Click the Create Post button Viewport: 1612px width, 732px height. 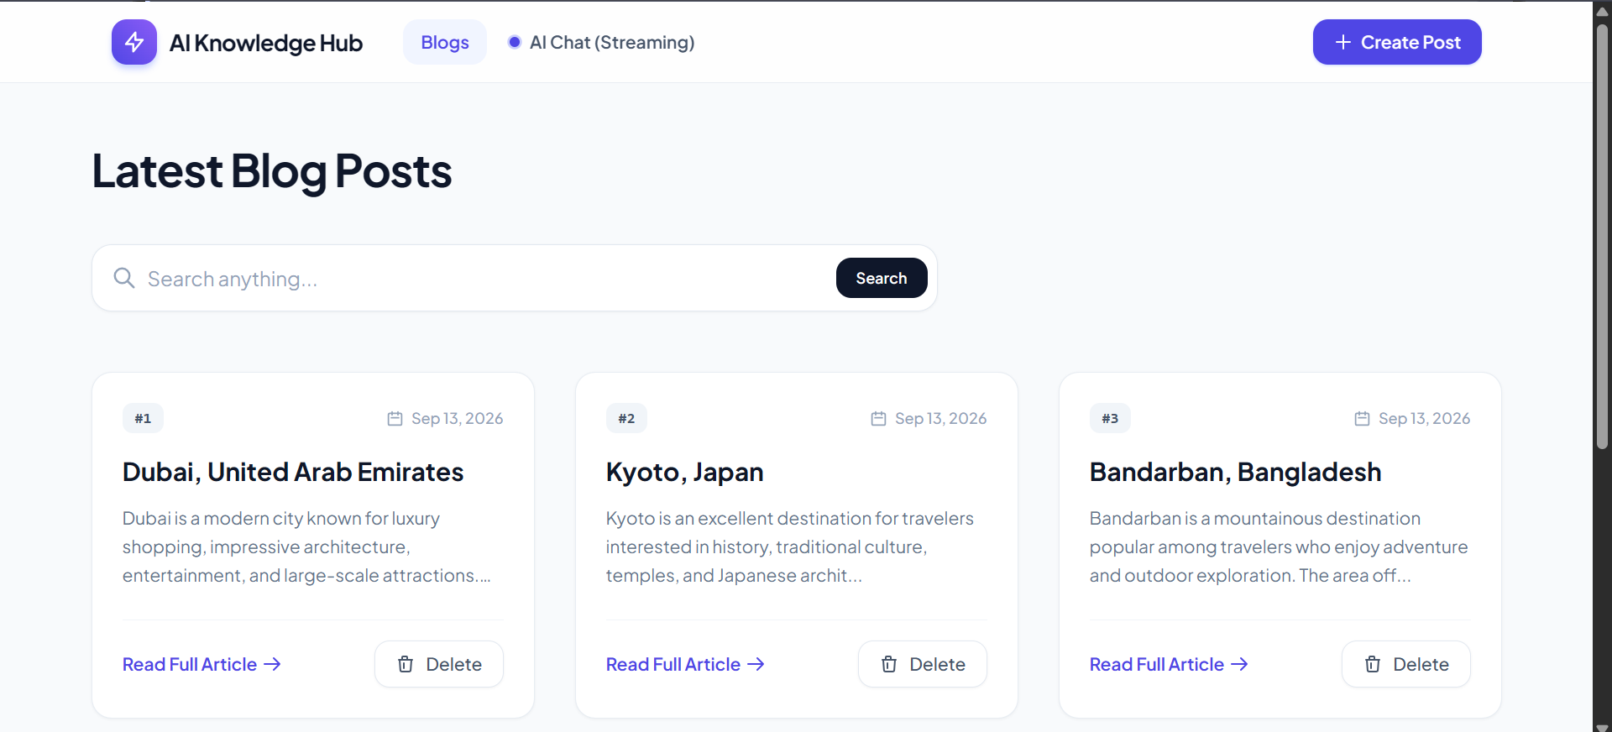pyautogui.click(x=1397, y=42)
